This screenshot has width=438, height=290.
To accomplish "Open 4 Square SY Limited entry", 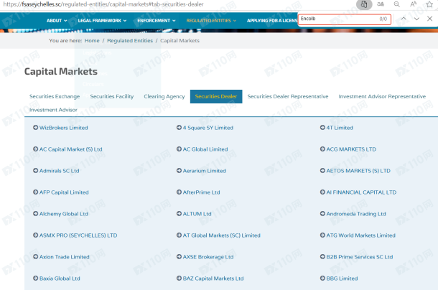I will [208, 128].
